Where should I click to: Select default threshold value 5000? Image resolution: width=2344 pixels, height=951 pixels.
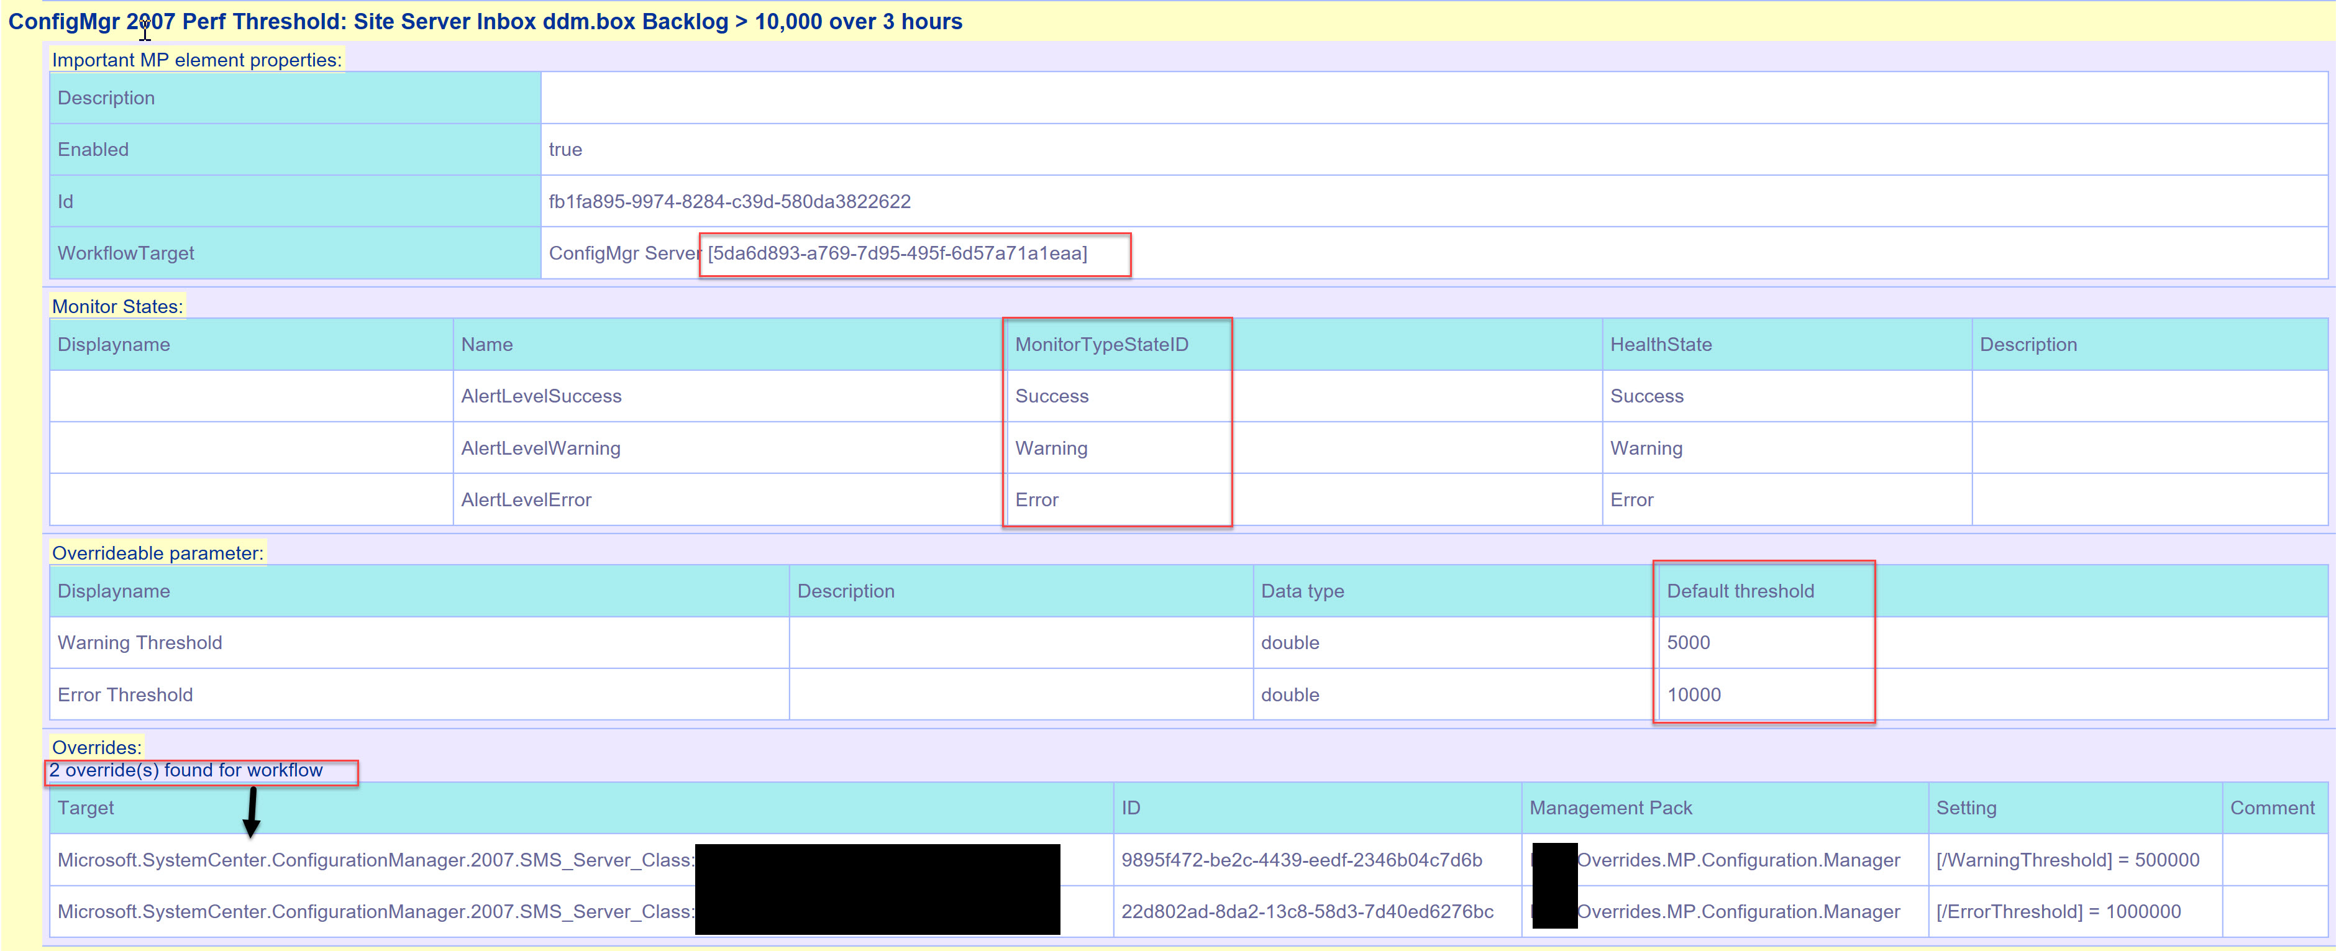point(1688,642)
